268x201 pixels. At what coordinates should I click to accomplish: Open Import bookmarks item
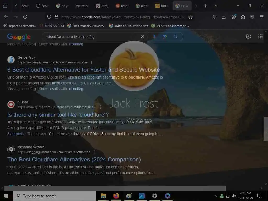20,26
